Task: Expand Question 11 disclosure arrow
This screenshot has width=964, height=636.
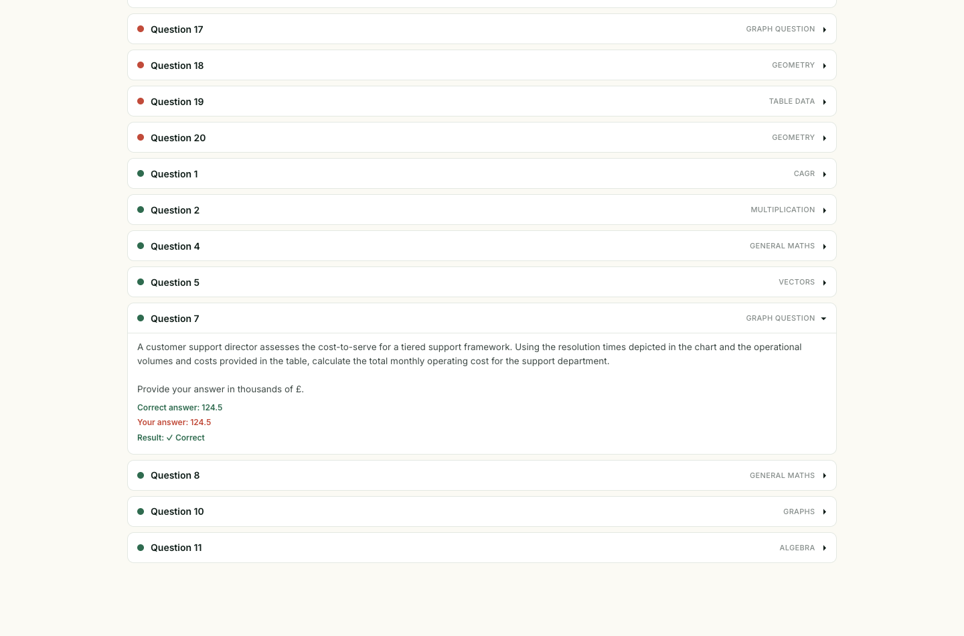Action: [x=824, y=548]
